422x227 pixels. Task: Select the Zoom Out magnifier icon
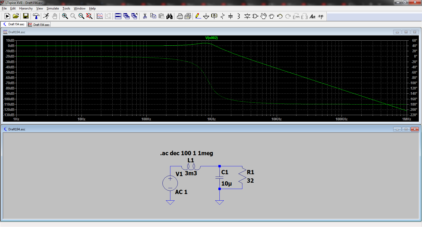pyautogui.click(x=81, y=16)
